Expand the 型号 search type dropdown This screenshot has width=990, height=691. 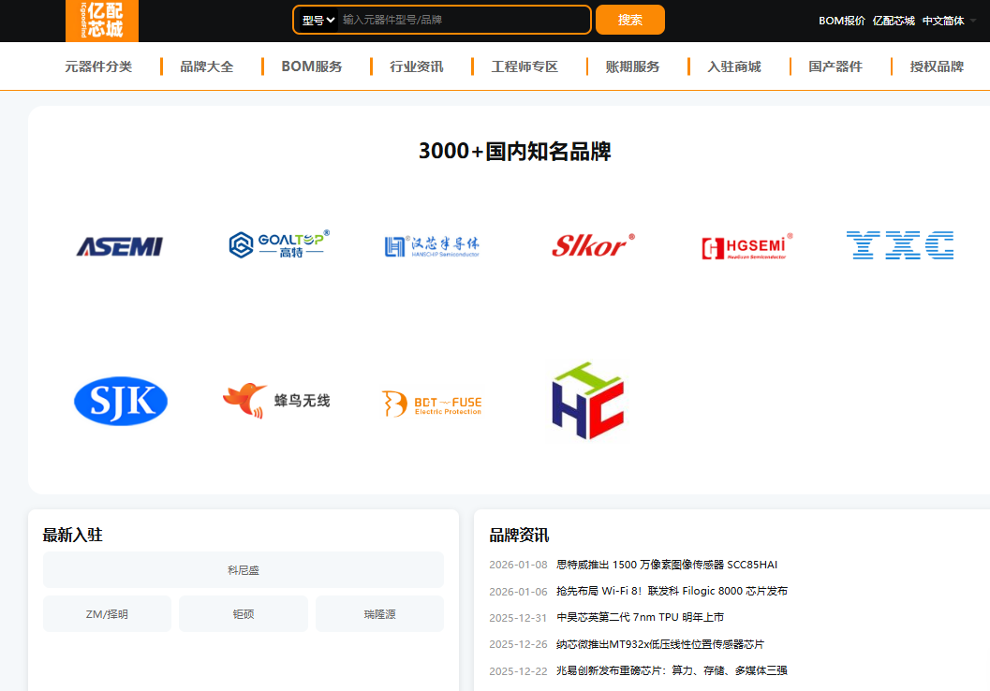pyautogui.click(x=318, y=21)
